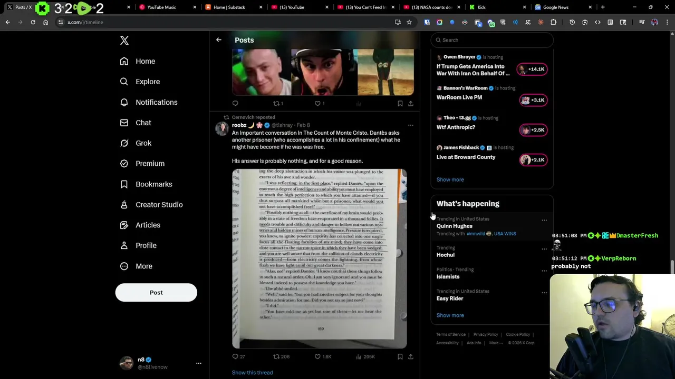Open Articles from the sidebar
Viewport: 675px width, 379px height.
[140, 225]
